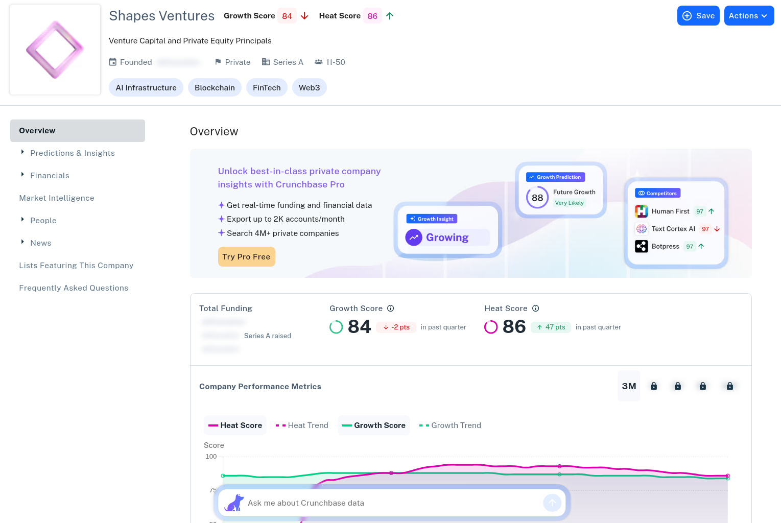Click the Heat Score info icon
781x523 pixels.
(x=536, y=308)
